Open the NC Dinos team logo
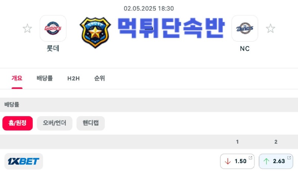 pos(245,28)
